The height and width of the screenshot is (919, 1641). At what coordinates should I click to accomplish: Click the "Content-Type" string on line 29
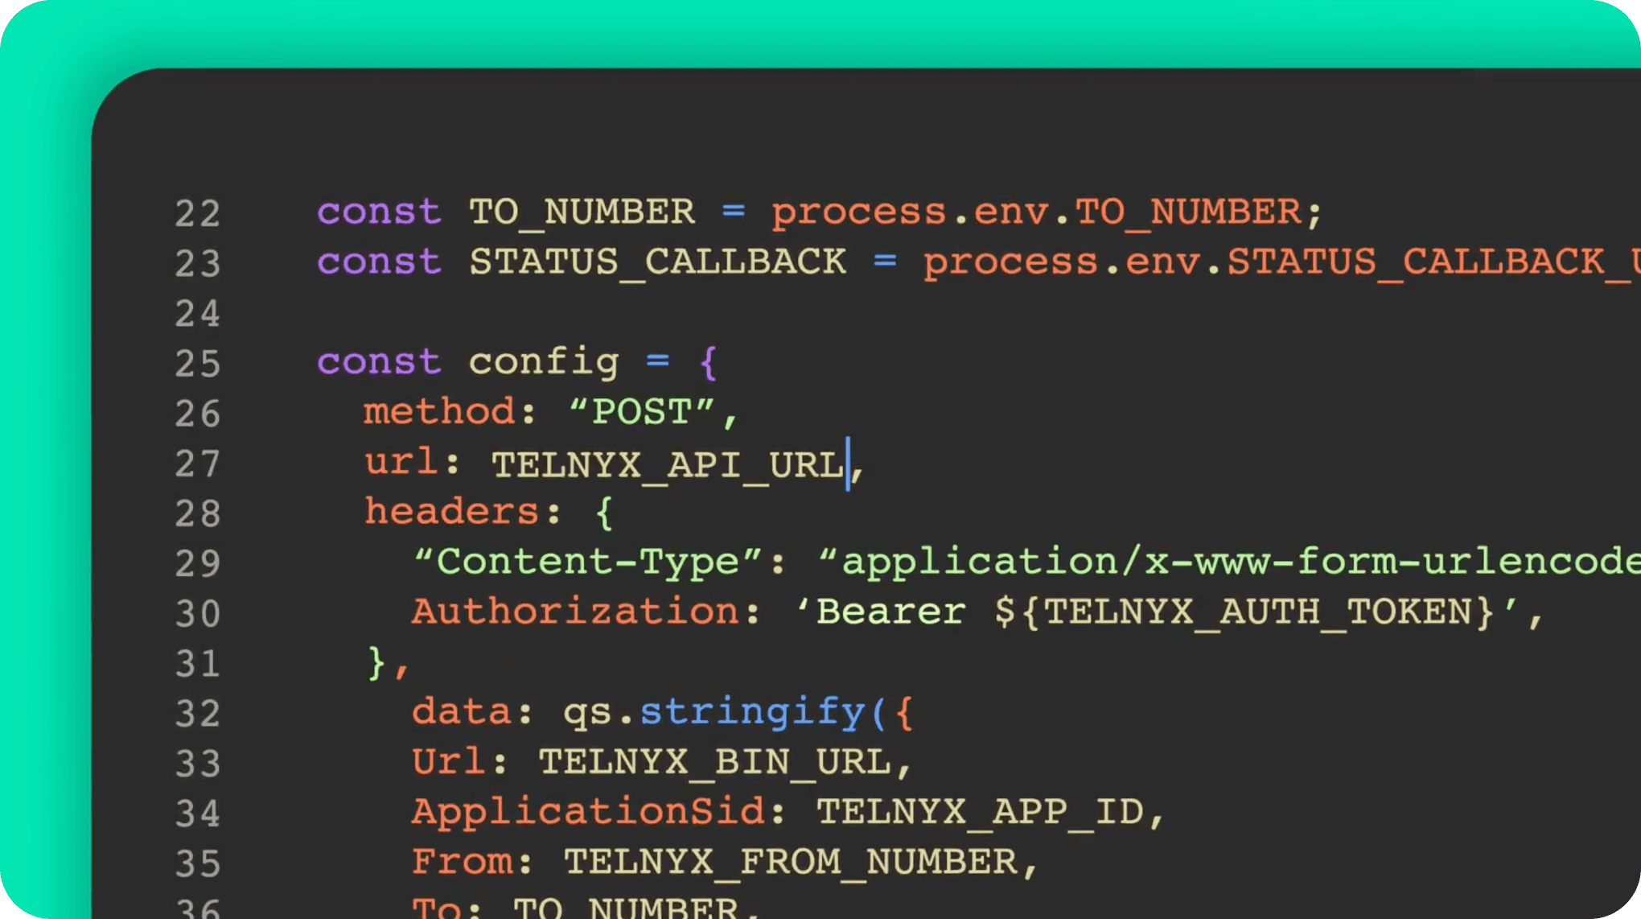coord(587,562)
